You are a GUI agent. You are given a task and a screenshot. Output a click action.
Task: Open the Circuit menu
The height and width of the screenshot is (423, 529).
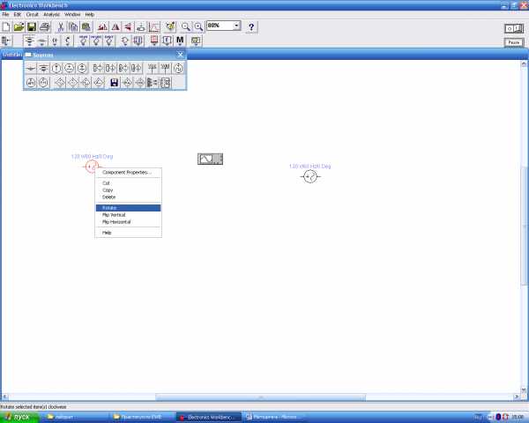[x=32, y=14]
